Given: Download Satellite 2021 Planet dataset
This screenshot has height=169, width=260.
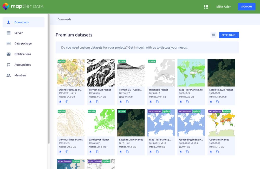Looking at the screenshot, I should (211, 102).
